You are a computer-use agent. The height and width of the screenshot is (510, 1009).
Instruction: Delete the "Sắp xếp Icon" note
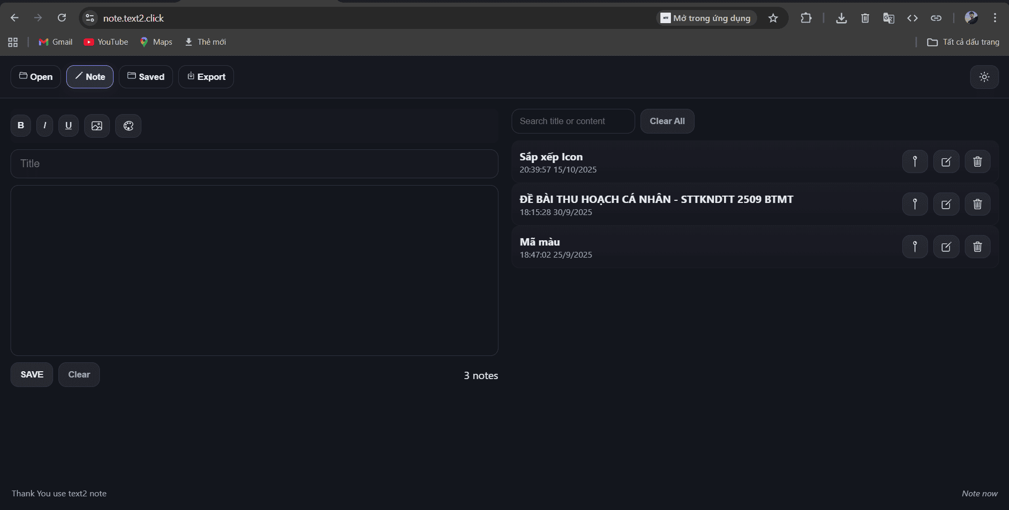tap(977, 161)
